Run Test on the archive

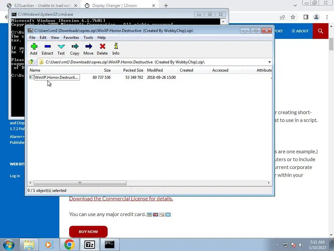[61, 49]
